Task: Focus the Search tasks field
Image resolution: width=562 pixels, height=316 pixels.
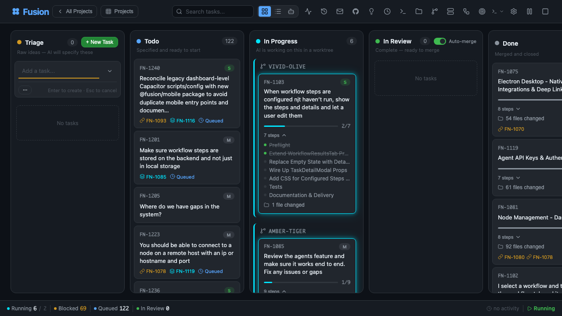Action: point(213,11)
